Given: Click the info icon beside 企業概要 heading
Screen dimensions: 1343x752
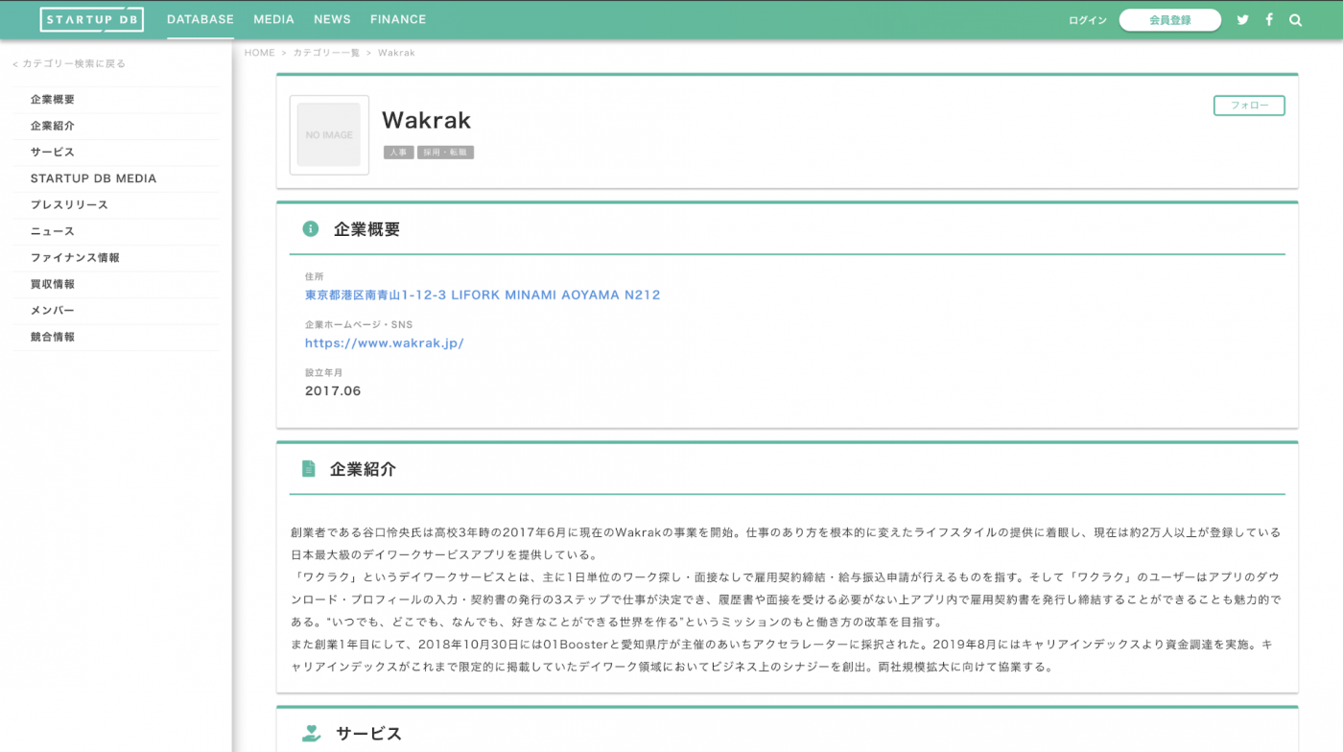Looking at the screenshot, I should (x=309, y=228).
